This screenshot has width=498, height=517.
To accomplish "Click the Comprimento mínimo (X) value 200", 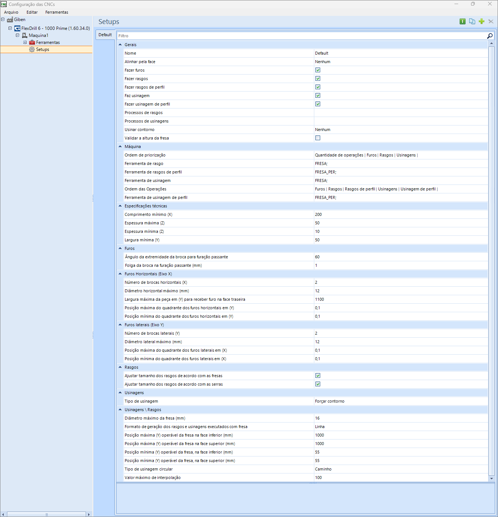I will click(401, 214).
